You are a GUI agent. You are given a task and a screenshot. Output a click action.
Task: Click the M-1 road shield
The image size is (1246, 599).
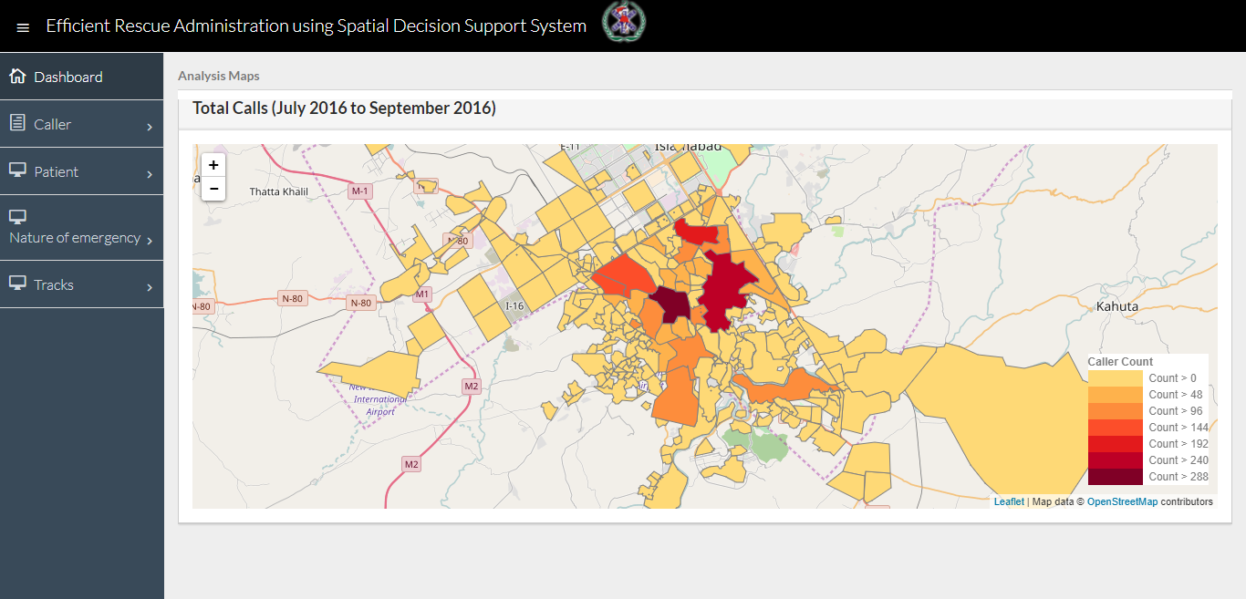(360, 191)
